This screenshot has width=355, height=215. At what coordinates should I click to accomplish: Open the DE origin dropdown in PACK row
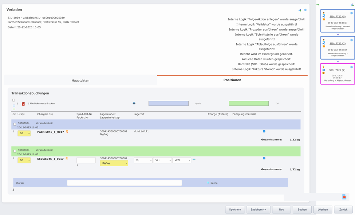[x=24, y=134]
